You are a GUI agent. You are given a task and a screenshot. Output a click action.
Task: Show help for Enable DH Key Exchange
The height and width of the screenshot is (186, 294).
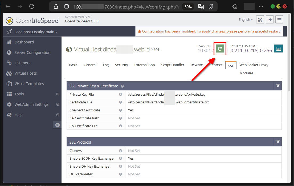pos(120,167)
